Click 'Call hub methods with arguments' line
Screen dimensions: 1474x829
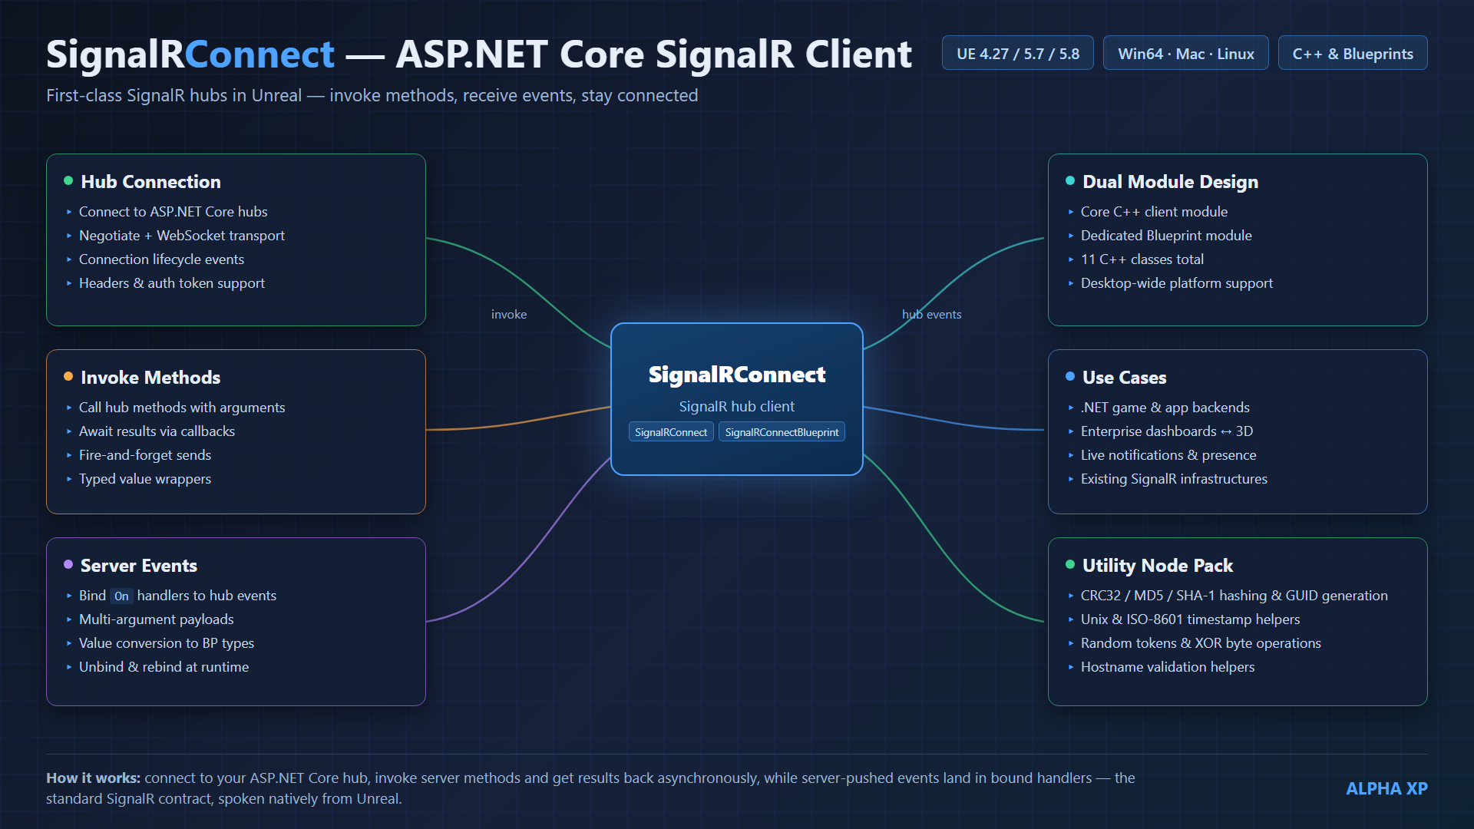(182, 408)
